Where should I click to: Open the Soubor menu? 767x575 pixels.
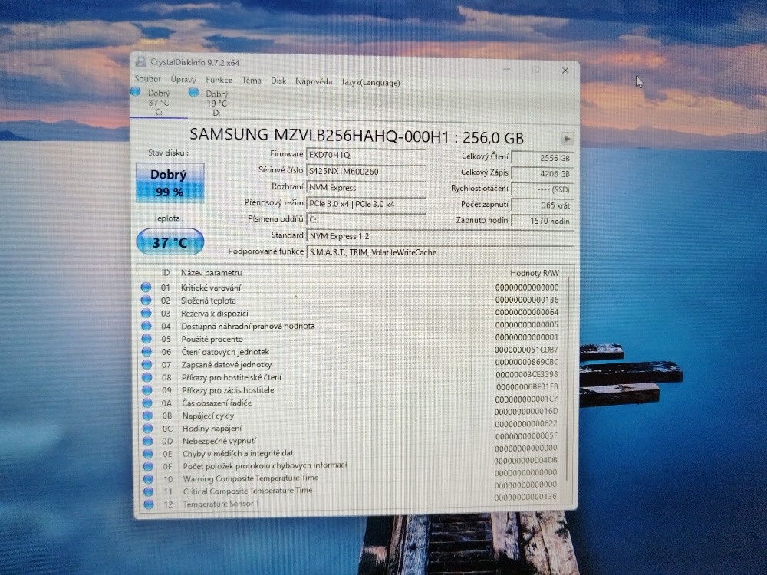click(x=147, y=79)
